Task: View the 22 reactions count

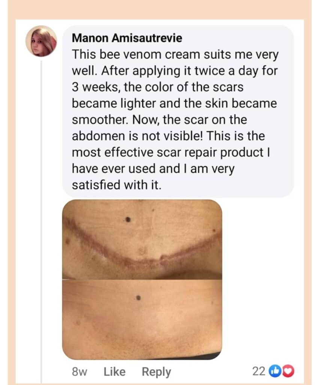Action: (259, 371)
